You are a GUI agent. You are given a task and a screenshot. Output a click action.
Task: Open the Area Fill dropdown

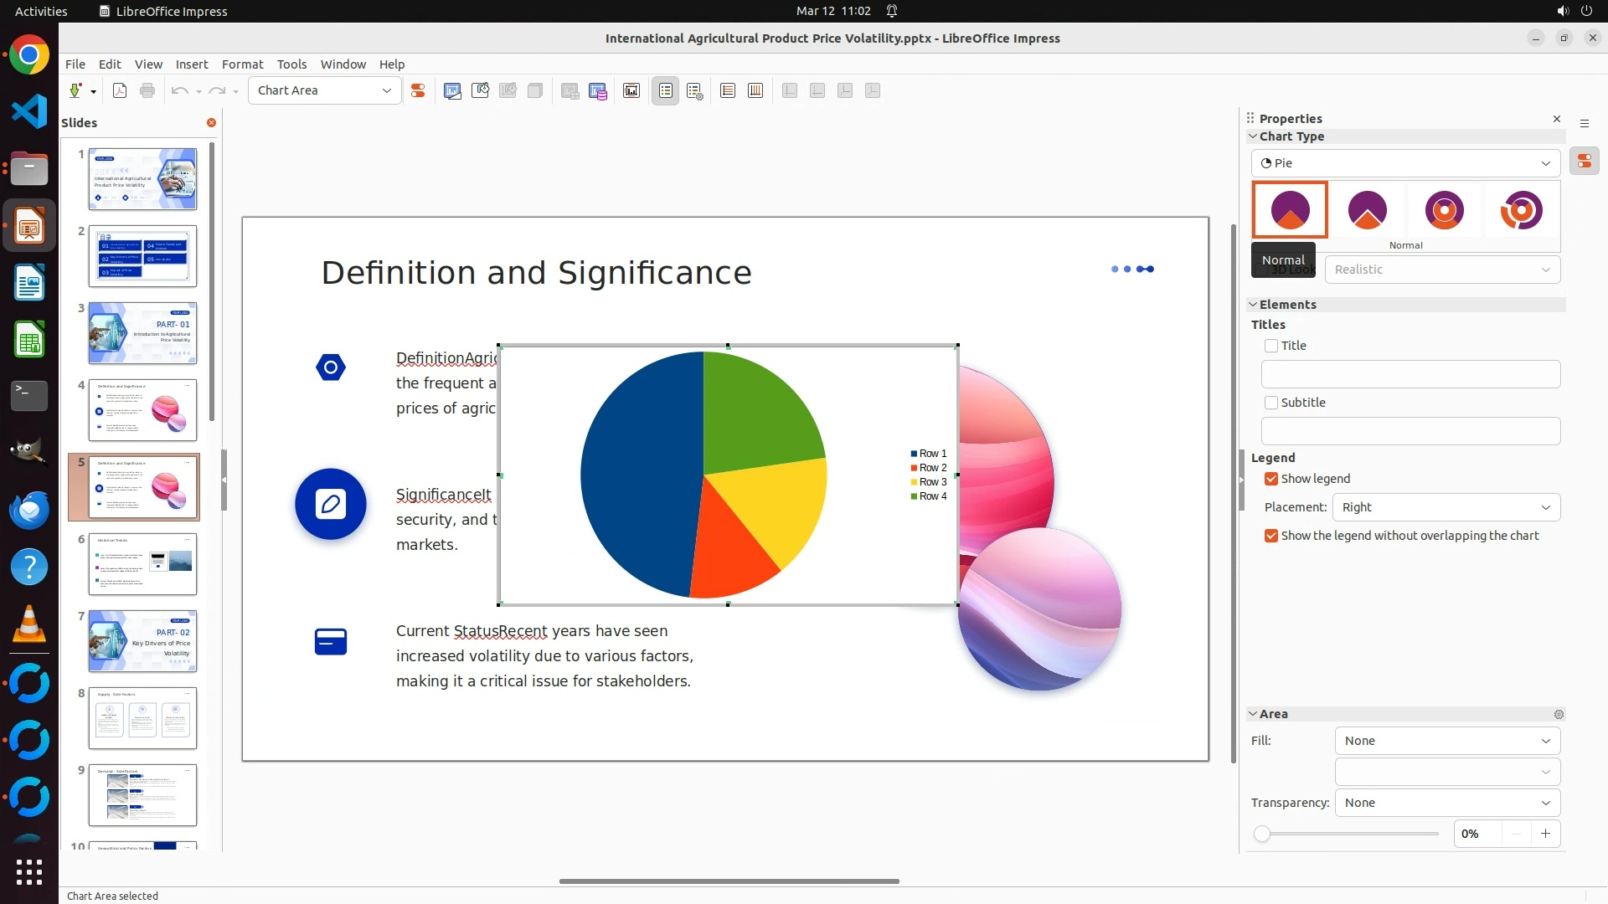(1446, 741)
